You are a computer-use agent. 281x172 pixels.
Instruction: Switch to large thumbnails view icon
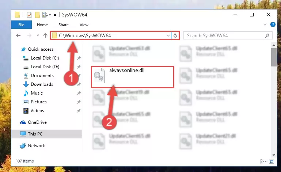[x=271, y=161]
